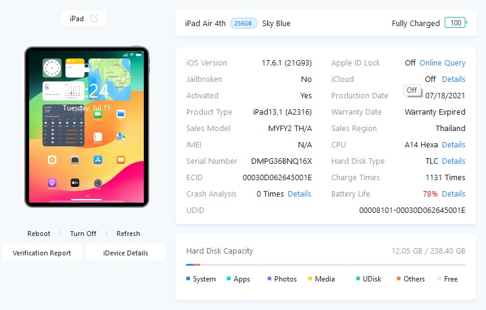This screenshot has height=310, width=486.
Task: Click the iPad Air 4th model name
Action: point(205,24)
